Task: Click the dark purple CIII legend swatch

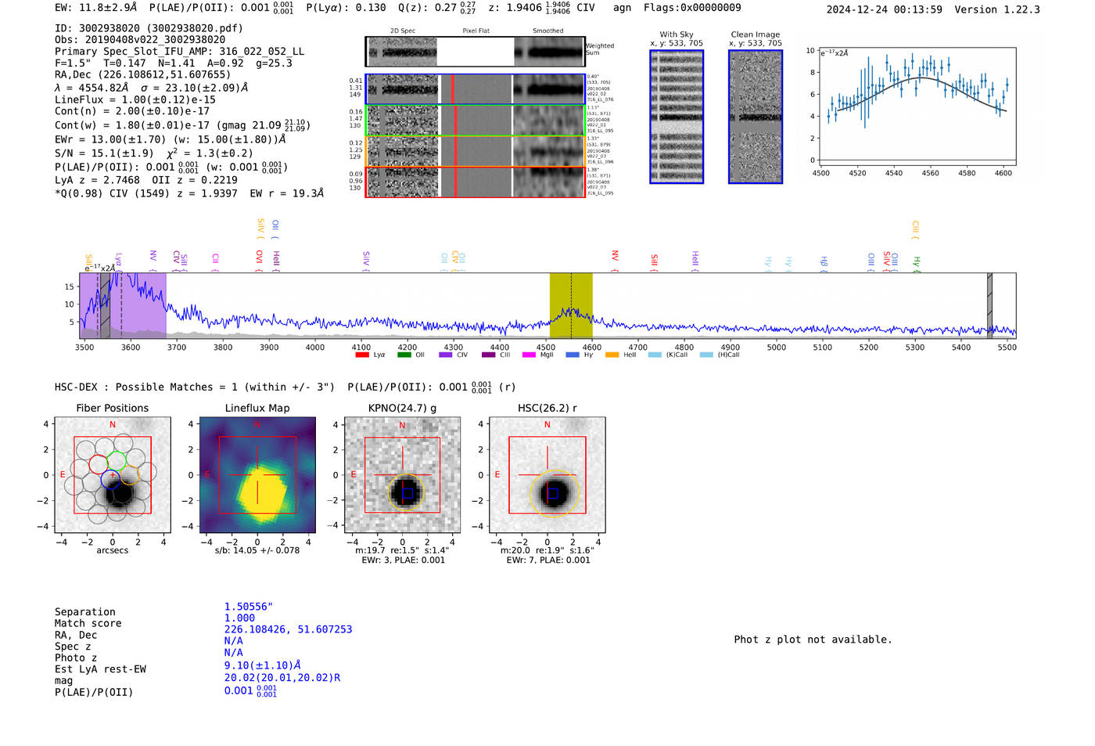Action: pos(489,355)
